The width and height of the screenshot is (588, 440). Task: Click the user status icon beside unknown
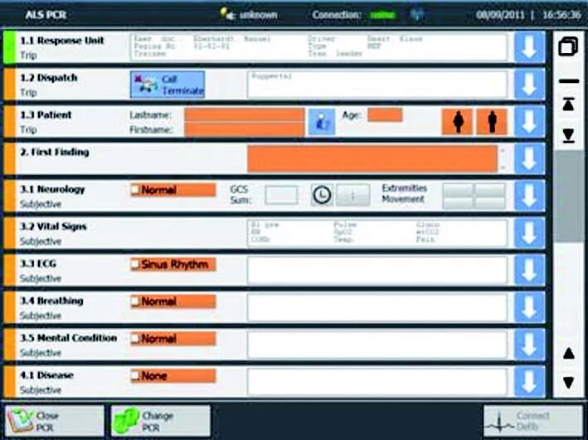point(227,14)
